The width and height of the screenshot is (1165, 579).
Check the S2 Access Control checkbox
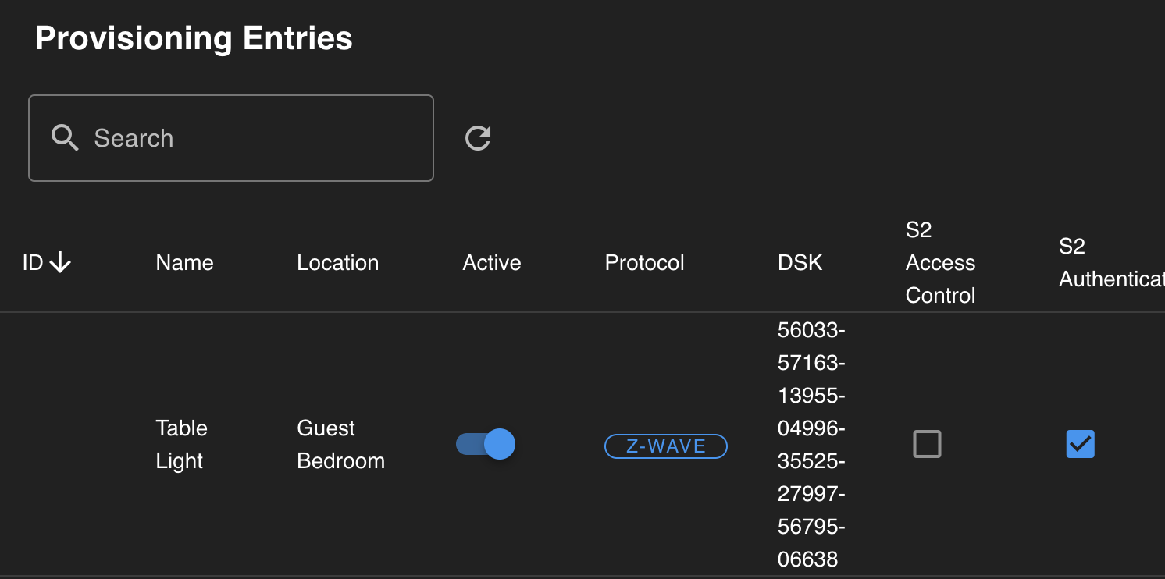pos(927,444)
